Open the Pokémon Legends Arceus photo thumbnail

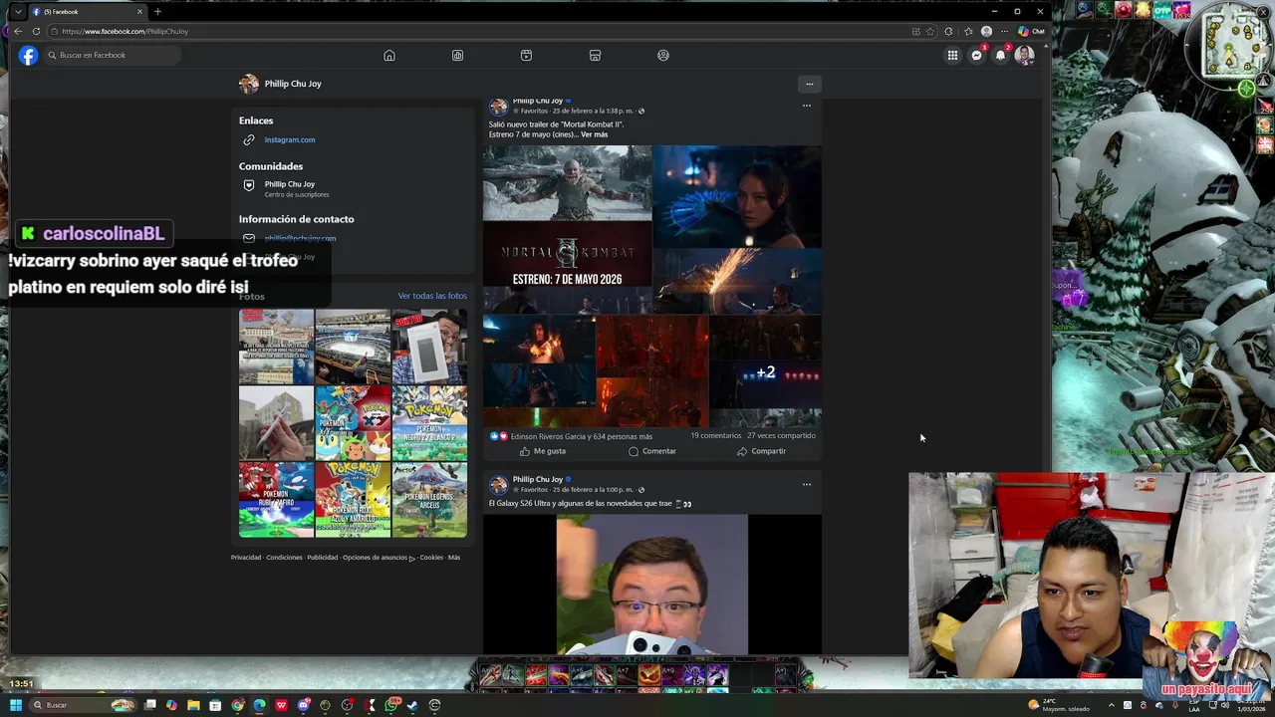pyautogui.click(x=429, y=500)
